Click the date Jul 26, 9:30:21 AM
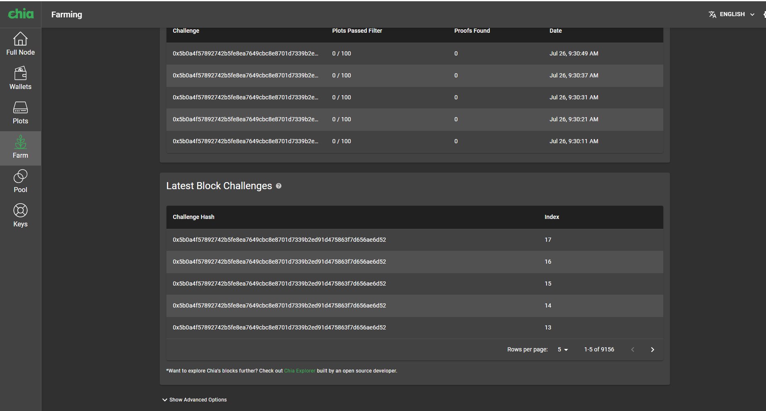The image size is (766, 411). (x=574, y=119)
